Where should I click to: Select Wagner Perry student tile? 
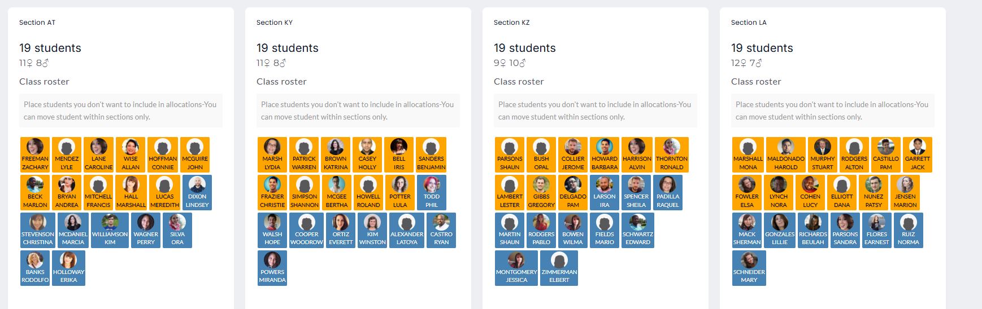pyautogui.click(x=146, y=230)
